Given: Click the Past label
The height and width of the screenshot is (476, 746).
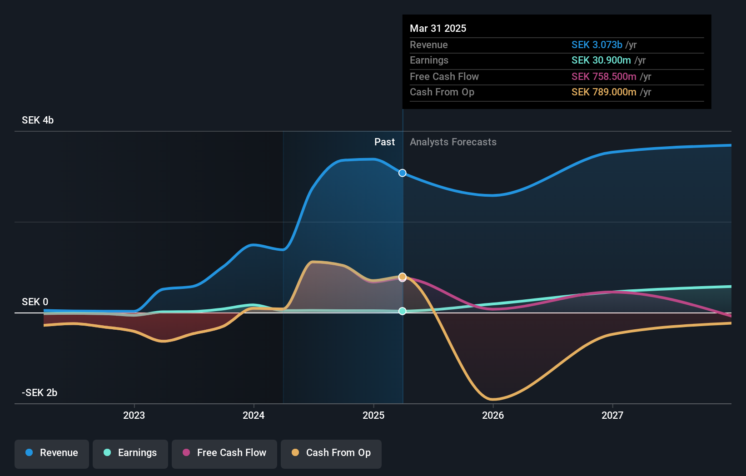Looking at the screenshot, I should point(384,142).
